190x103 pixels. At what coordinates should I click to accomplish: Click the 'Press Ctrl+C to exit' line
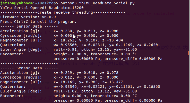38,22
